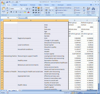Apply the yellow fill color
The image size is (100, 94).
[x=24, y=12]
